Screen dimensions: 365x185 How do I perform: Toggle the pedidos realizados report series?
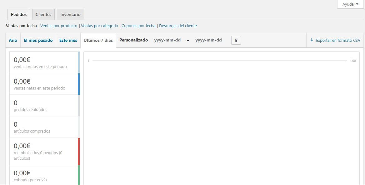click(41, 105)
